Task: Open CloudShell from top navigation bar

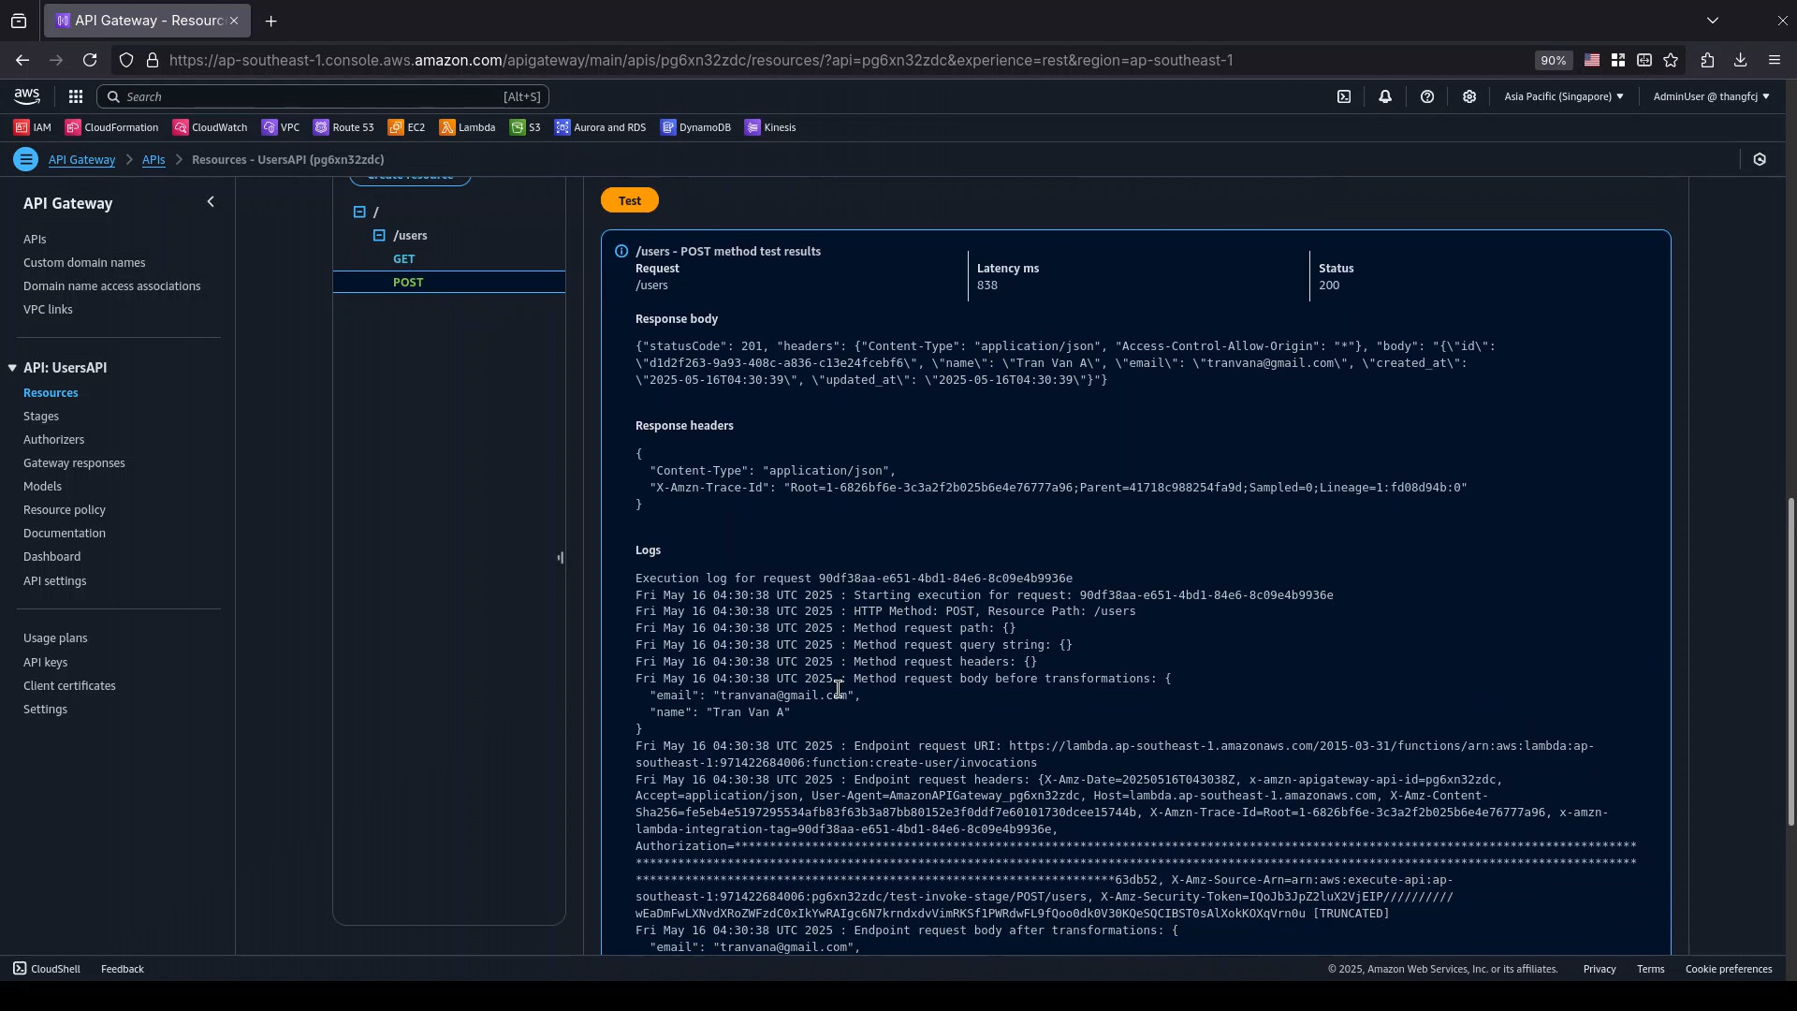Action: click(x=1344, y=96)
